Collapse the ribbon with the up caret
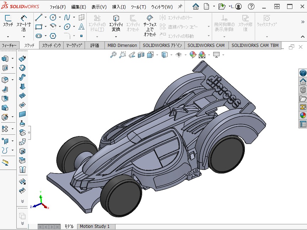 click(x=303, y=37)
